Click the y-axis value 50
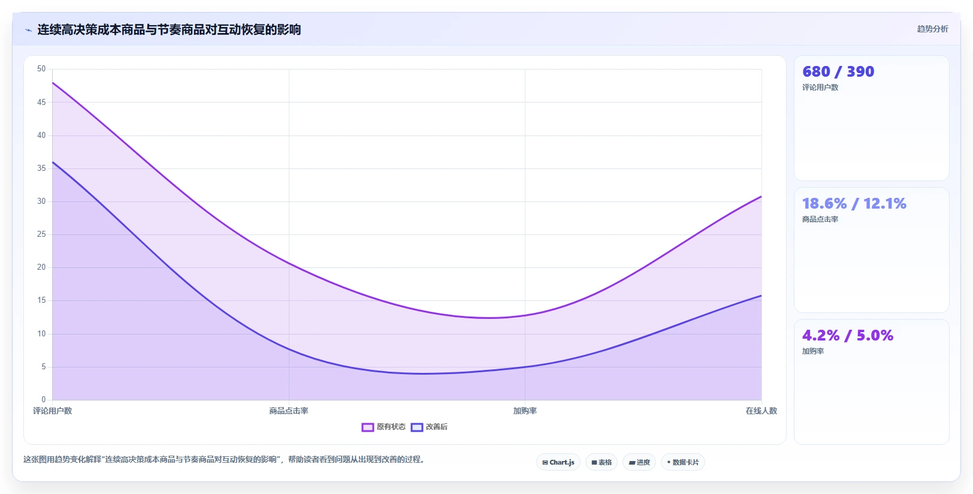The image size is (973, 494). click(x=41, y=69)
